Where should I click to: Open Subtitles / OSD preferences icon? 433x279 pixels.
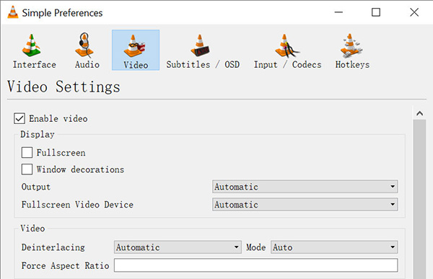200,46
